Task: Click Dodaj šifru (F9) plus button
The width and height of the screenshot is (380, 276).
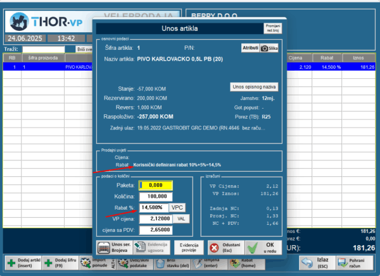Action: [61, 263]
